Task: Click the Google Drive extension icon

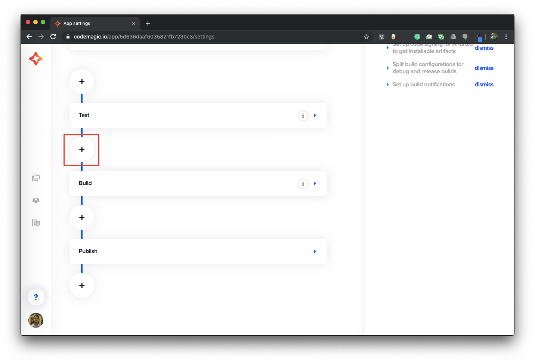Action: coord(453,37)
